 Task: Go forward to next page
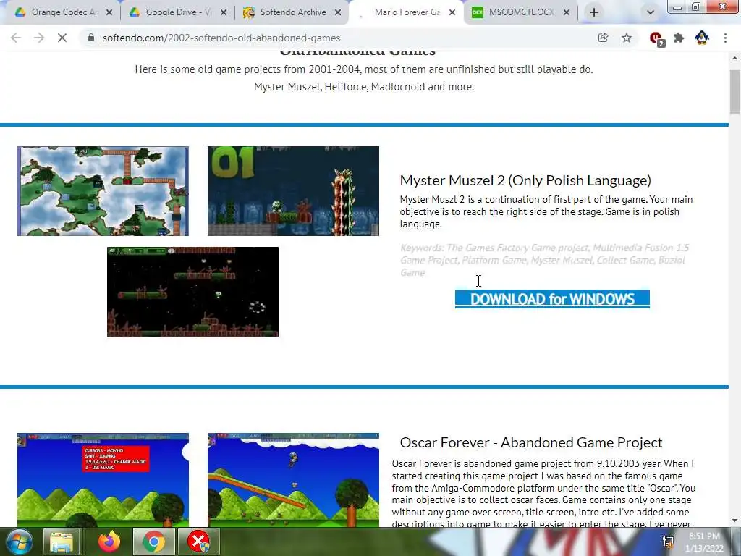click(x=39, y=38)
